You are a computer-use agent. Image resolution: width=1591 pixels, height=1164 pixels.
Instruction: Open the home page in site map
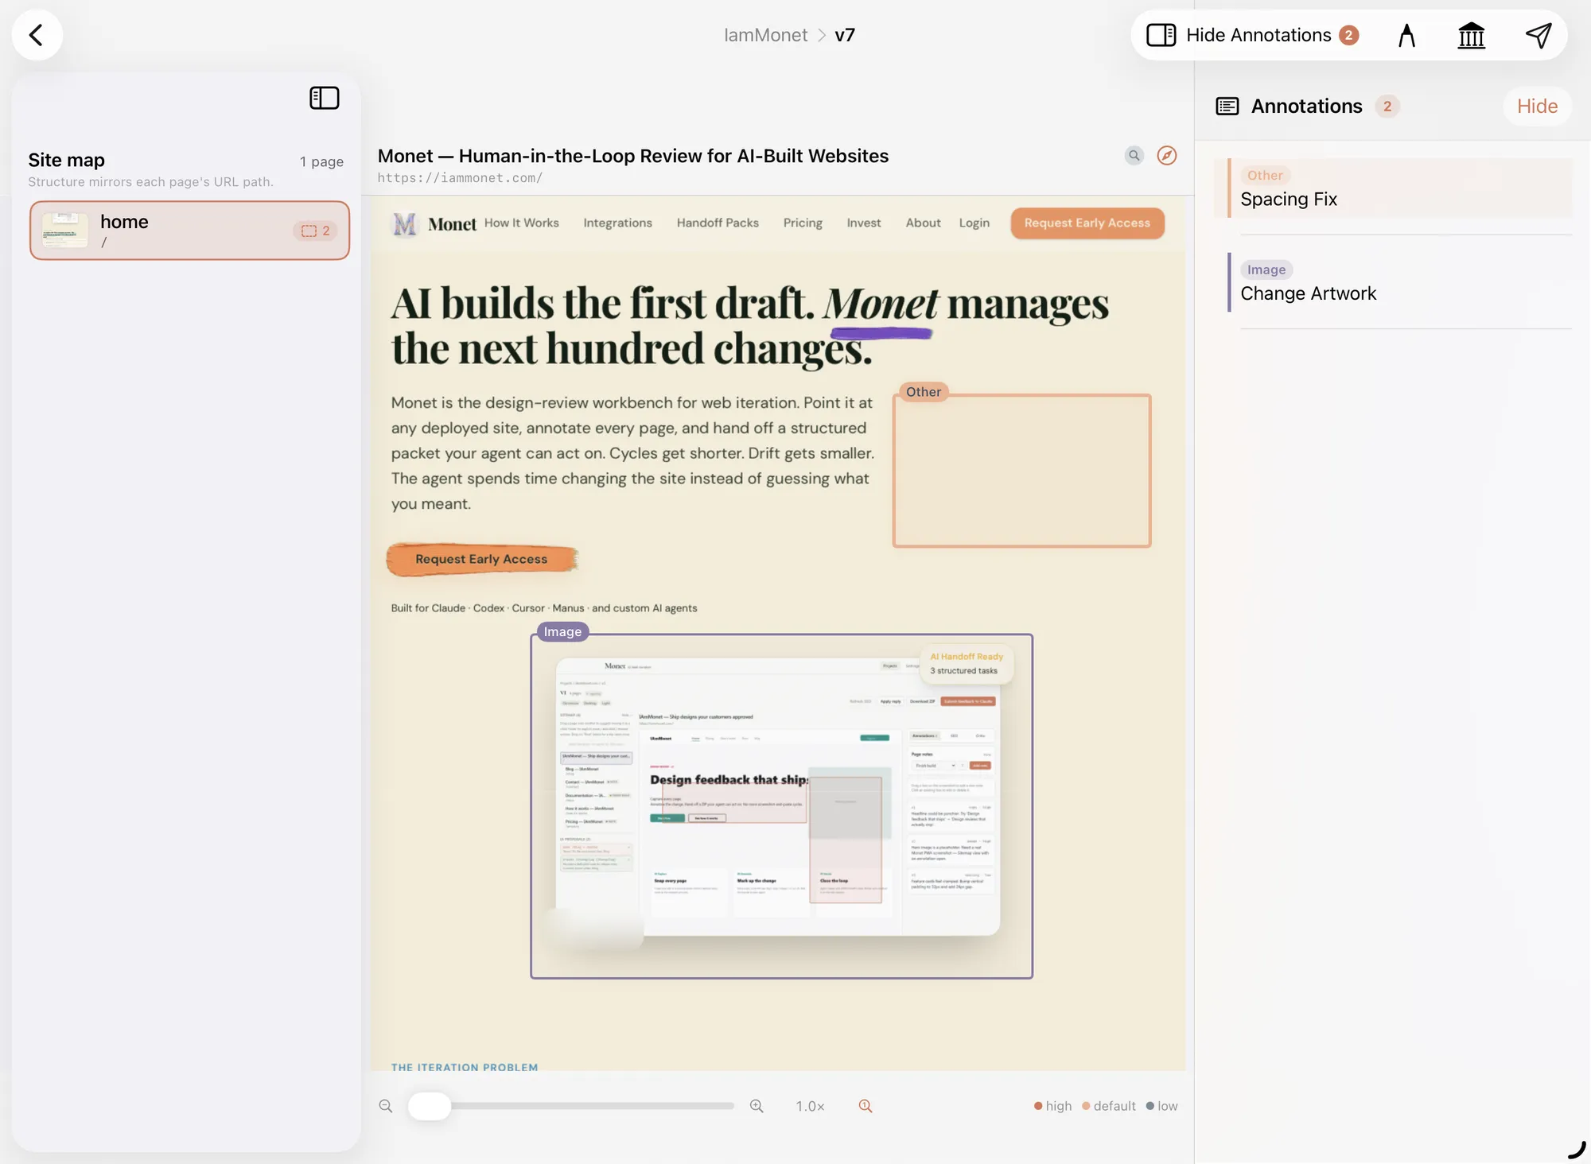click(x=189, y=231)
